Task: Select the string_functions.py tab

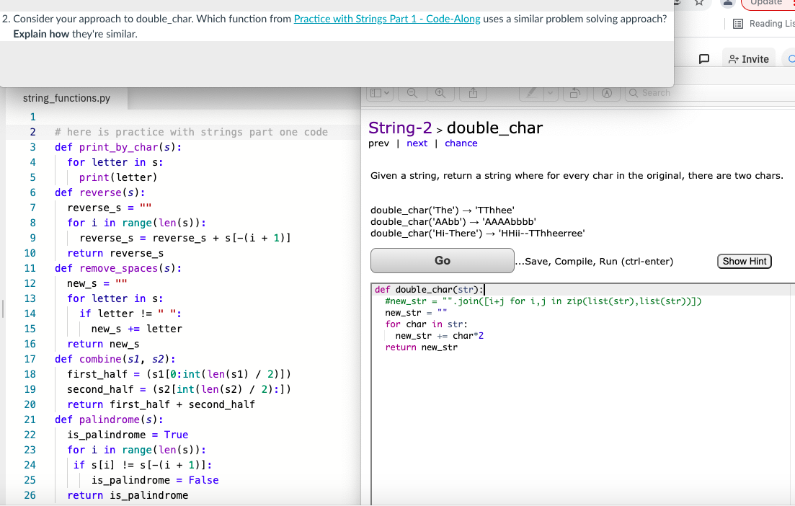Action: (66, 98)
